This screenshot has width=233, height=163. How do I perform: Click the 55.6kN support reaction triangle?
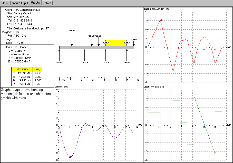click(59, 50)
